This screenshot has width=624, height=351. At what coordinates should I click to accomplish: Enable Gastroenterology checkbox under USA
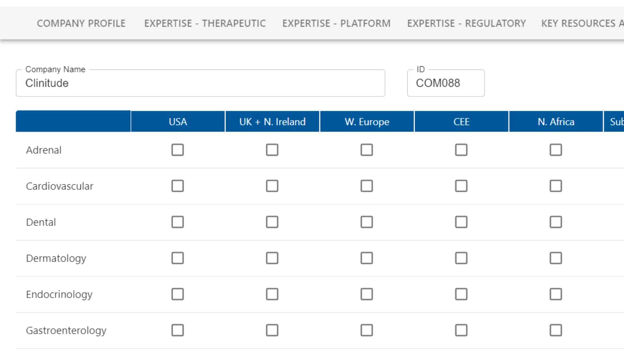177,330
